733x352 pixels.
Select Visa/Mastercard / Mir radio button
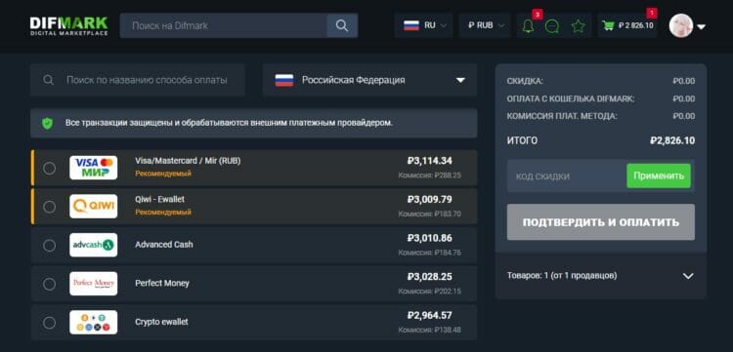[49, 168]
